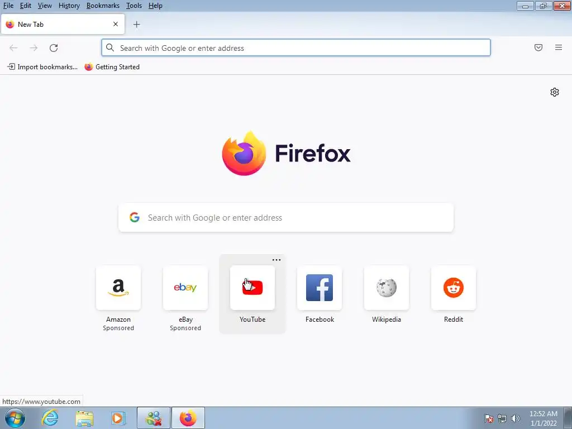Focus the address bar field
572x429 pixels.
click(296, 48)
